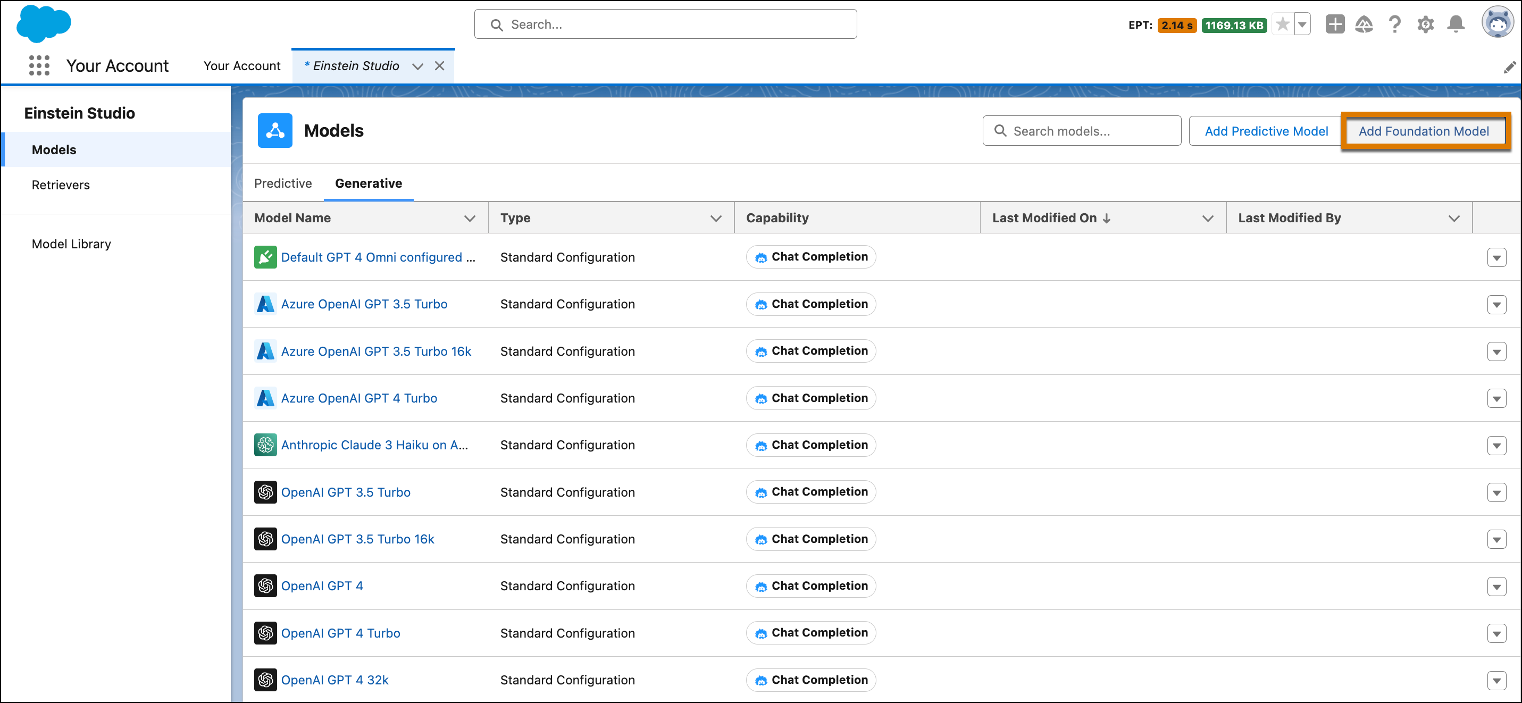Click the Chat Completion badge for OpenAI GPT 4
1522x703 pixels.
[810, 585]
